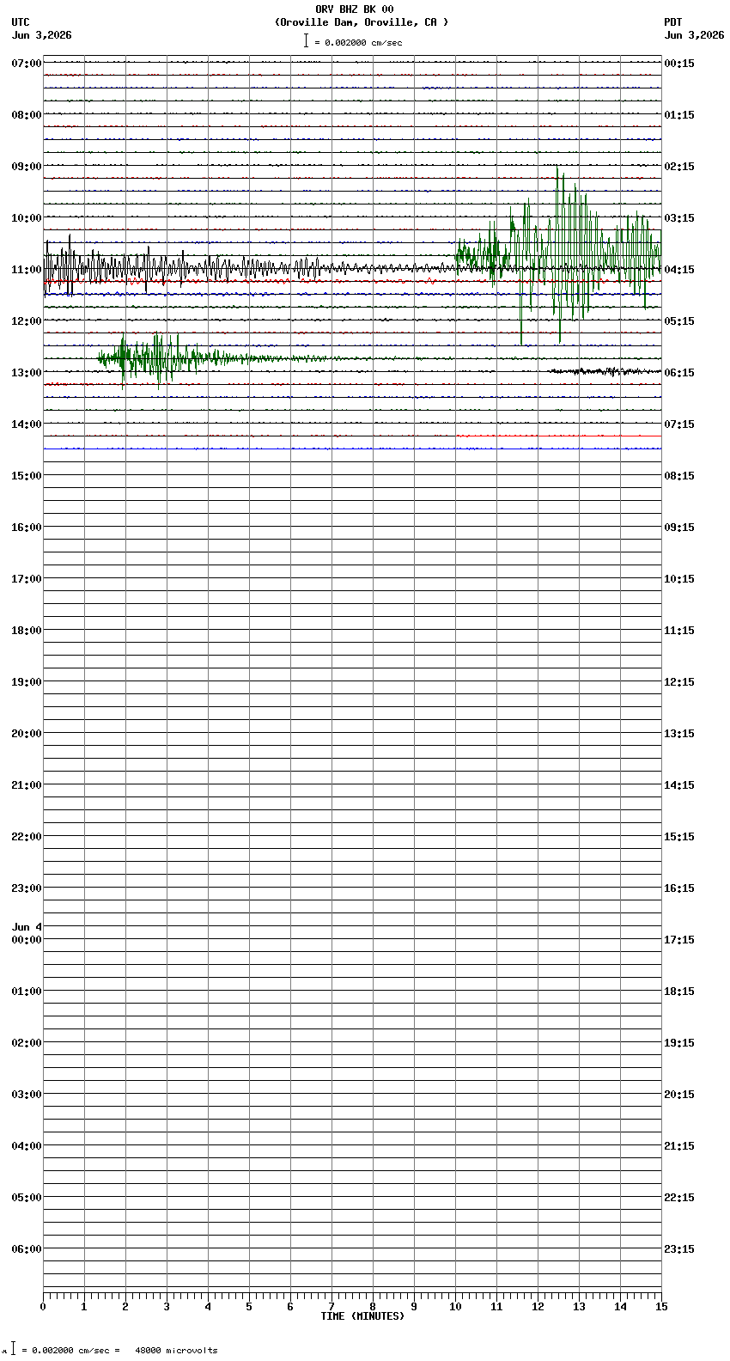Click the scale bar symbol beside the header scale text
This screenshot has height=1361, width=730.
306,40
